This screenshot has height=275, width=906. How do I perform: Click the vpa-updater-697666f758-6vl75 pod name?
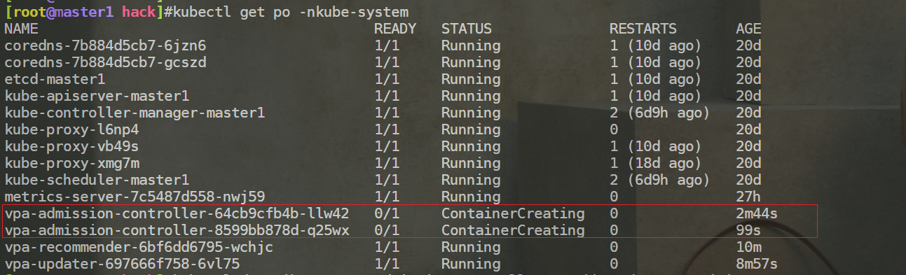click(122, 264)
